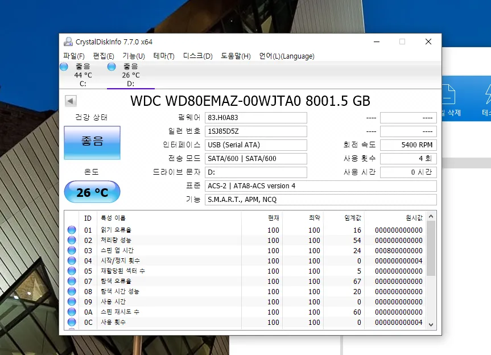The height and width of the screenshot is (355, 491).
Task: Select the 스핀 재시도 수 attribute row
Action: (x=245, y=312)
